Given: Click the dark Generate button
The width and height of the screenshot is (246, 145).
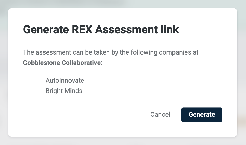Looking at the screenshot, I should pyautogui.click(x=202, y=115).
